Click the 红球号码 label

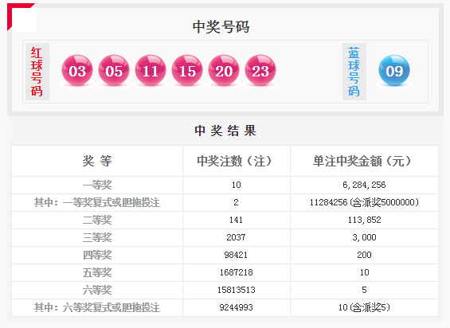click(x=37, y=72)
